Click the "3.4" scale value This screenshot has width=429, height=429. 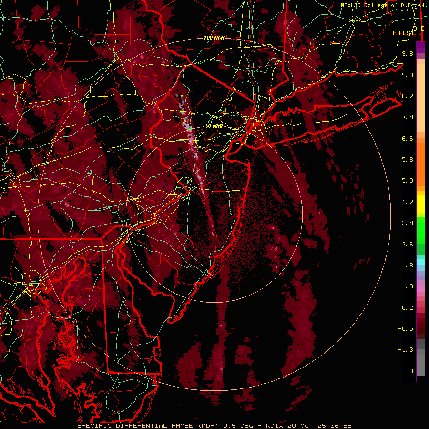(408, 223)
